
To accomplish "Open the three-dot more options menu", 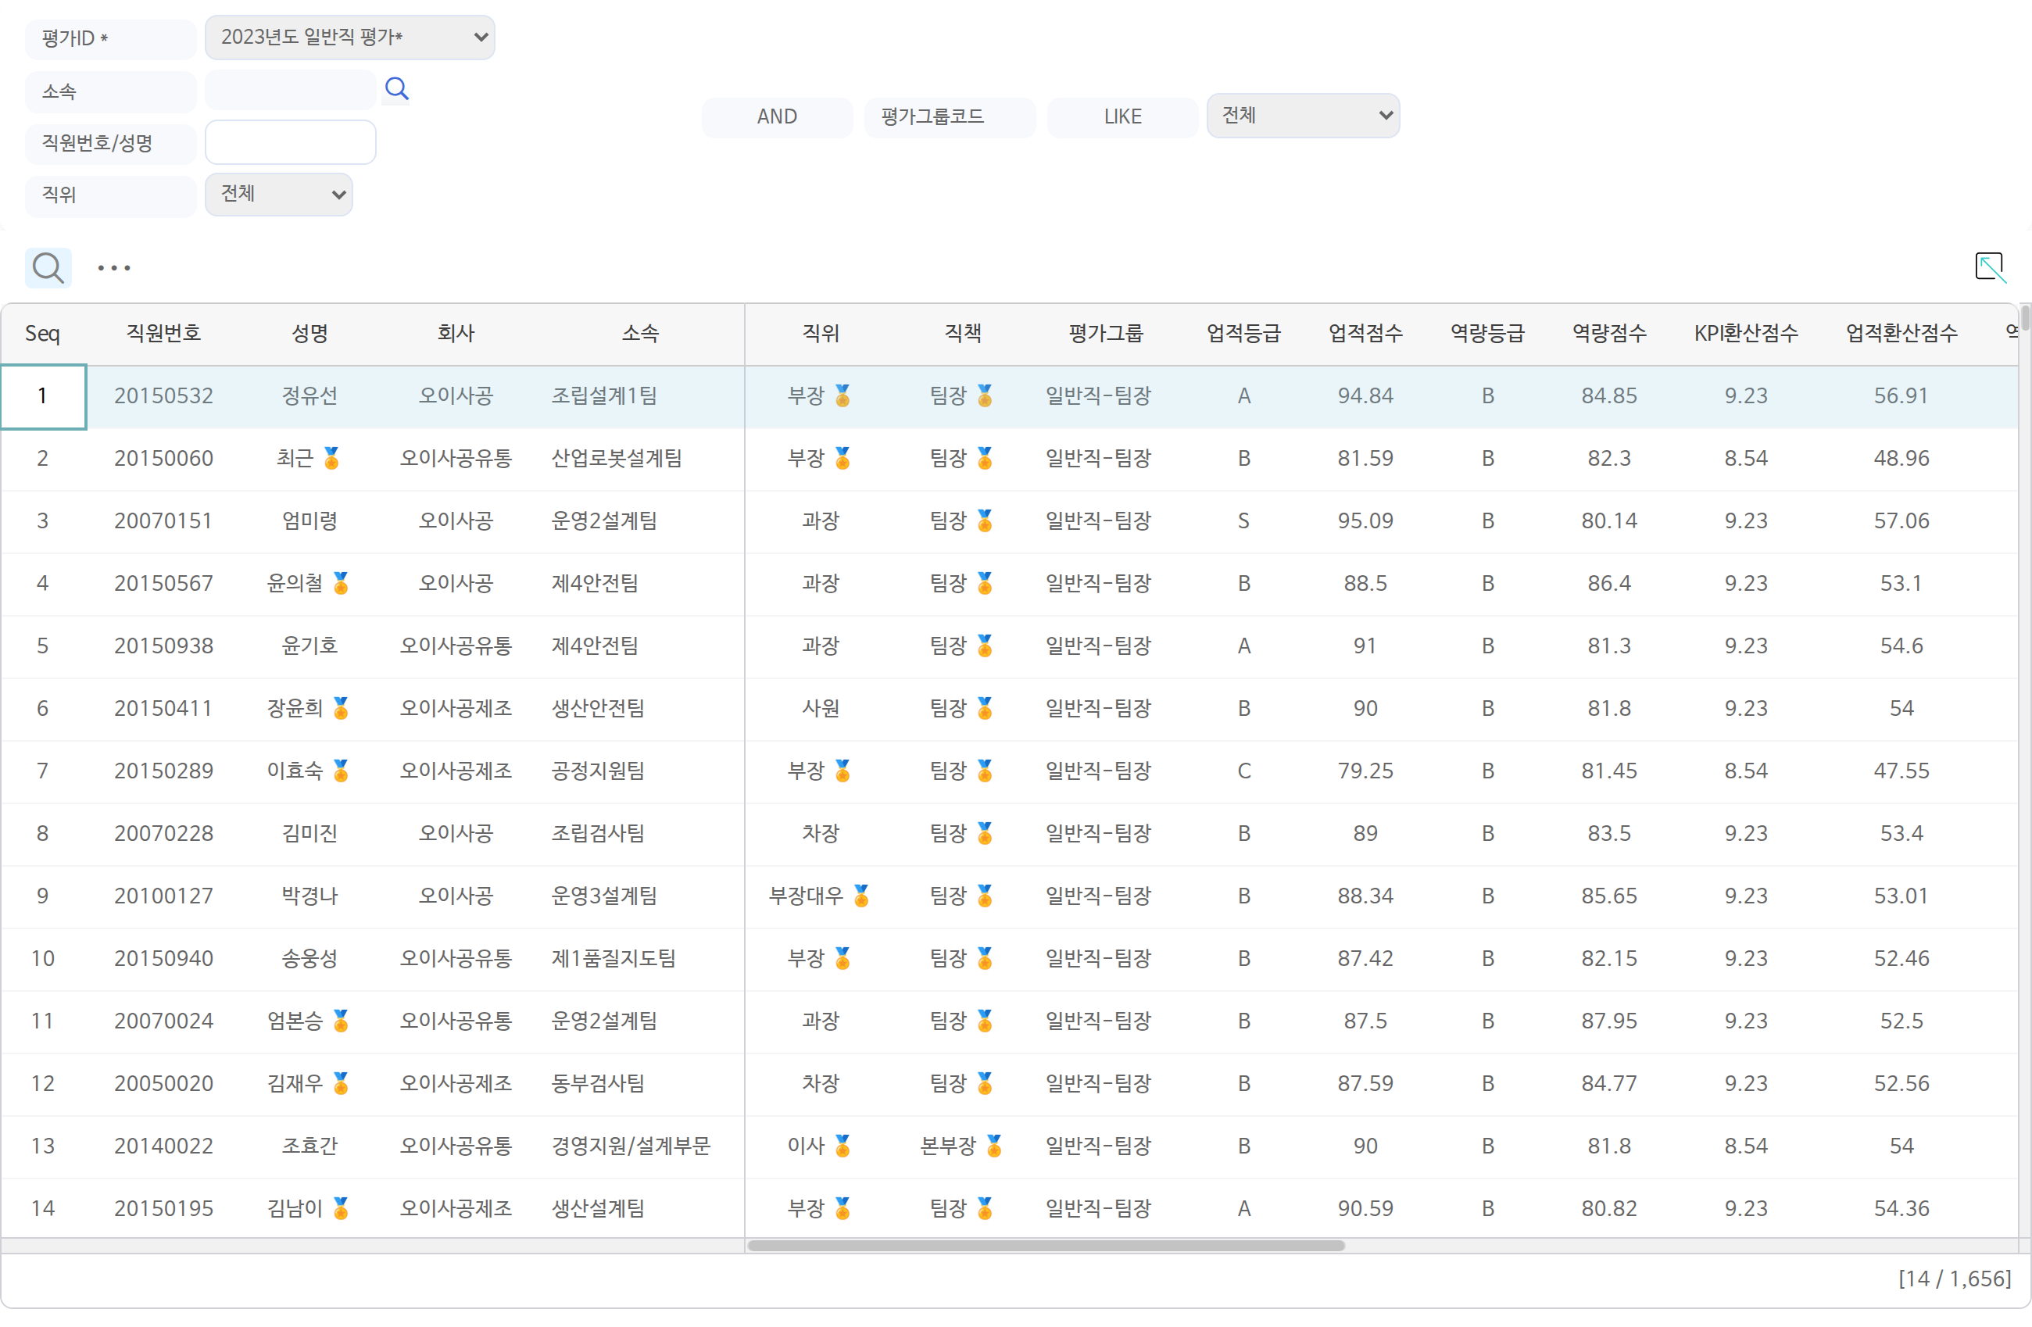I will tap(113, 268).
